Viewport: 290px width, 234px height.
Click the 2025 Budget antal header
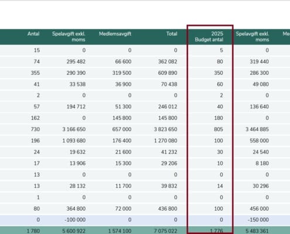click(x=209, y=37)
